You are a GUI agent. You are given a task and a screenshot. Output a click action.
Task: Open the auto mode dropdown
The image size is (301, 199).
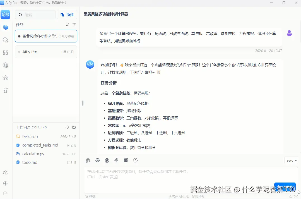tap(292, 160)
